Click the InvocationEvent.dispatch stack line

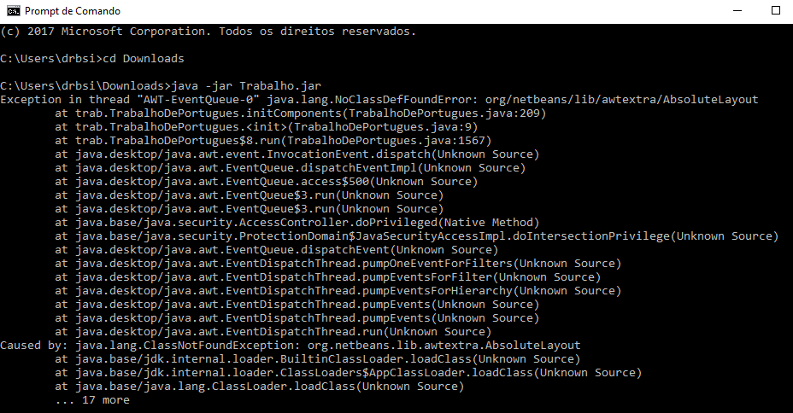click(x=297, y=154)
